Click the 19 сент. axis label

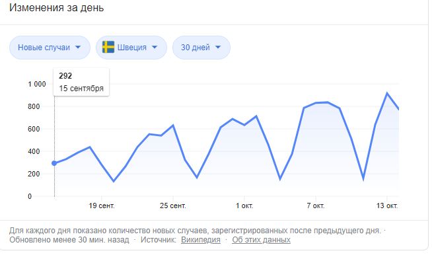[x=102, y=205]
